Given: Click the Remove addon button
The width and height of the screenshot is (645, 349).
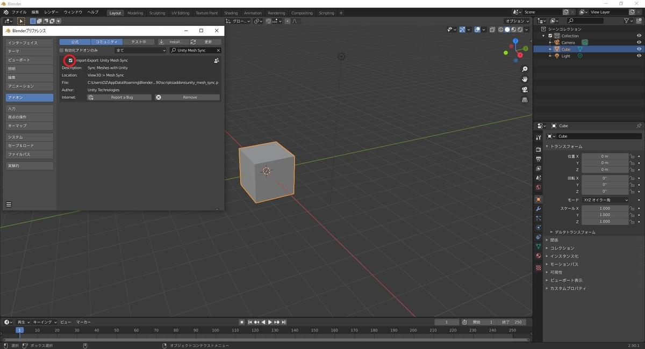Looking at the screenshot, I should (187, 98).
